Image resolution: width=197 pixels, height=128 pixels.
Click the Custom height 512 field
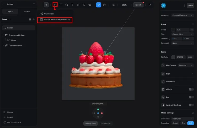188,39
